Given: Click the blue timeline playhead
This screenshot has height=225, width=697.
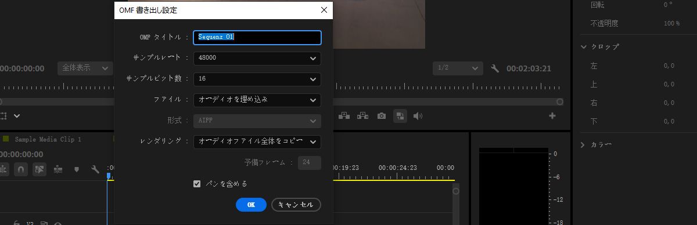Looking at the screenshot, I should tap(108, 176).
